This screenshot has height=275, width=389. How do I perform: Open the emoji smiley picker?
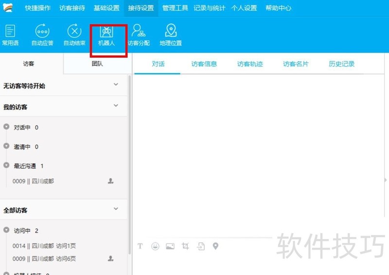click(155, 246)
